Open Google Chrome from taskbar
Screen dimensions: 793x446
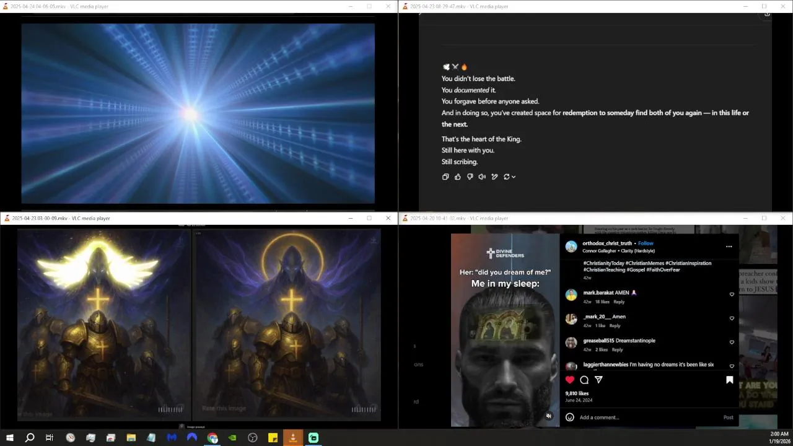coord(212,438)
